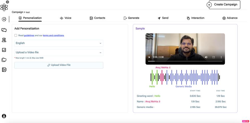Image resolution: width=250 pixels, height=123 pixels.
Task: Mute the sample video volume
Action: [x=206, y=57]
